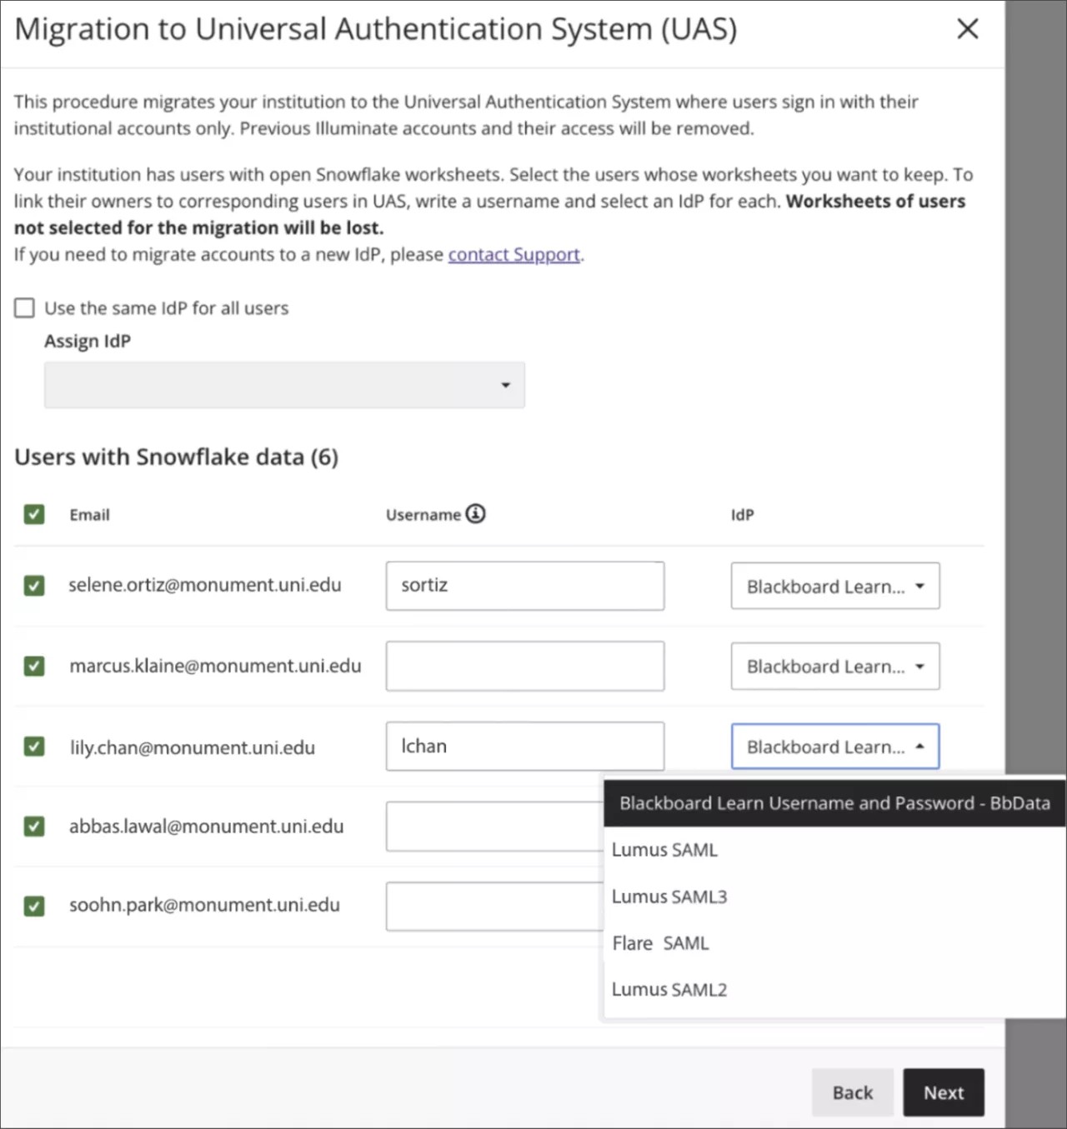This screenshot has height=1129, width=1067.
Task: Collapse lily.chan's open IdP dropdown
Action: (x=834, y=747)
